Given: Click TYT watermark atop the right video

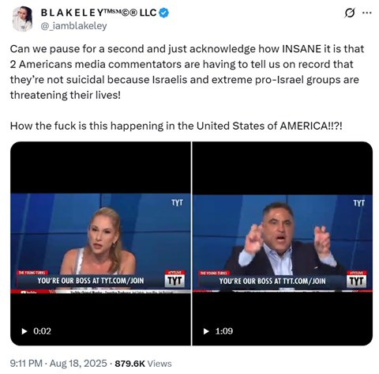Looking at the screenshot, I should pos(359,202).
